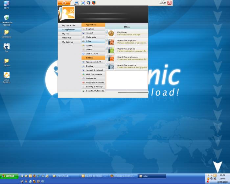
Task: Launch the fullscreen toggle icon in Ulteo panel
Action: [x=83, y=3]
